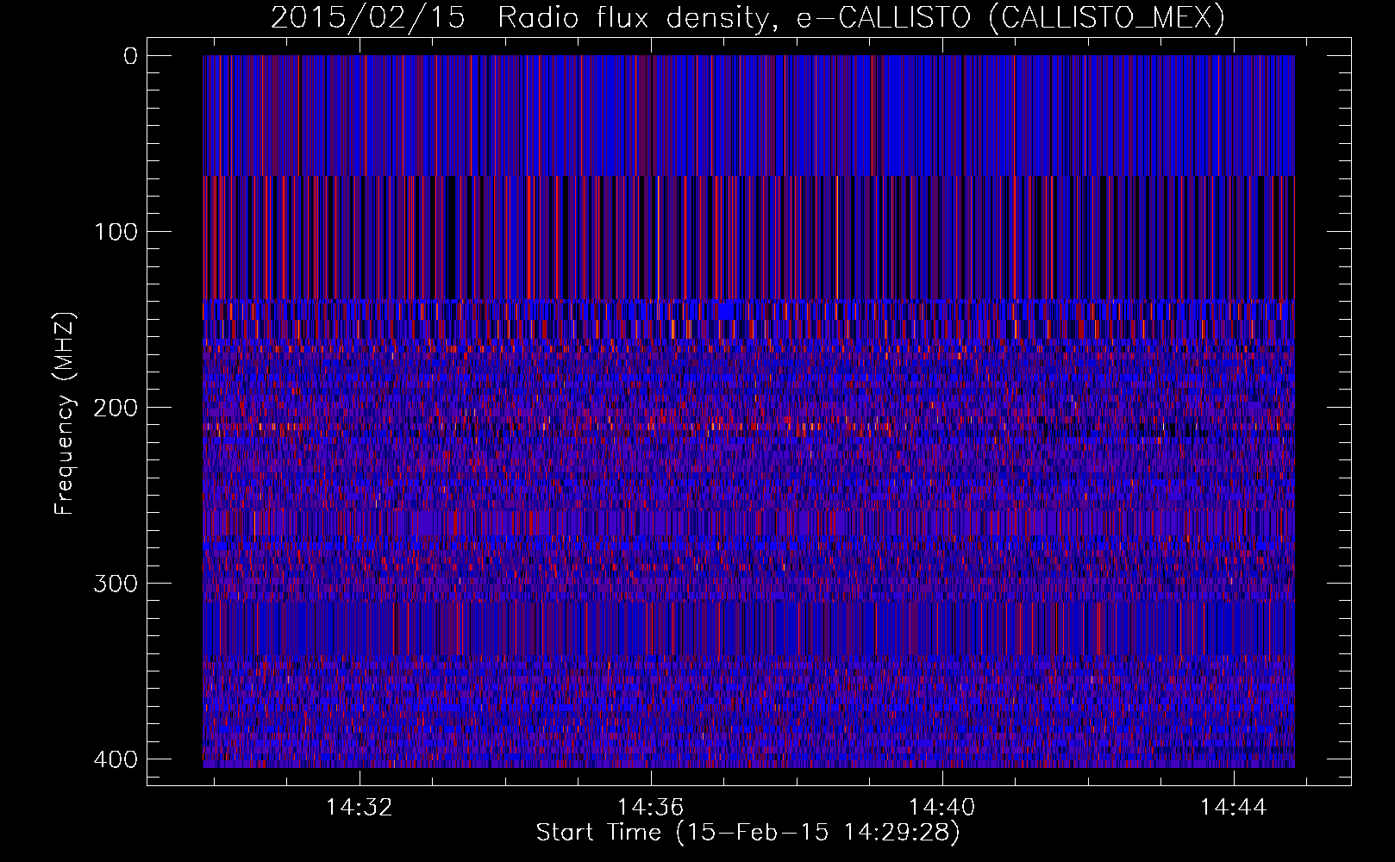Click the y-axis label 'Frequency (MHZ)'
The height and width of the screenshot is (862, 1395).
[65, 414]
